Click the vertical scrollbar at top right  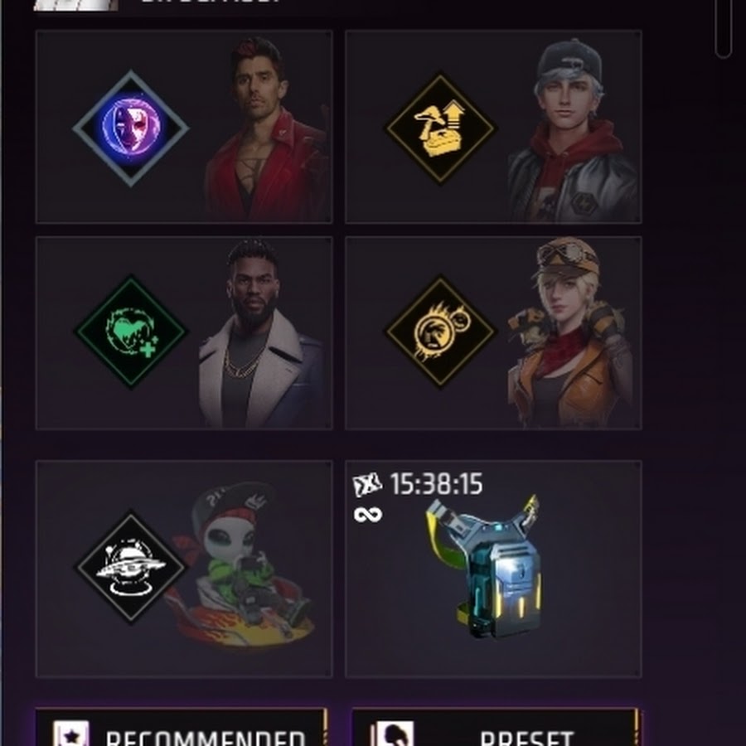724,28
